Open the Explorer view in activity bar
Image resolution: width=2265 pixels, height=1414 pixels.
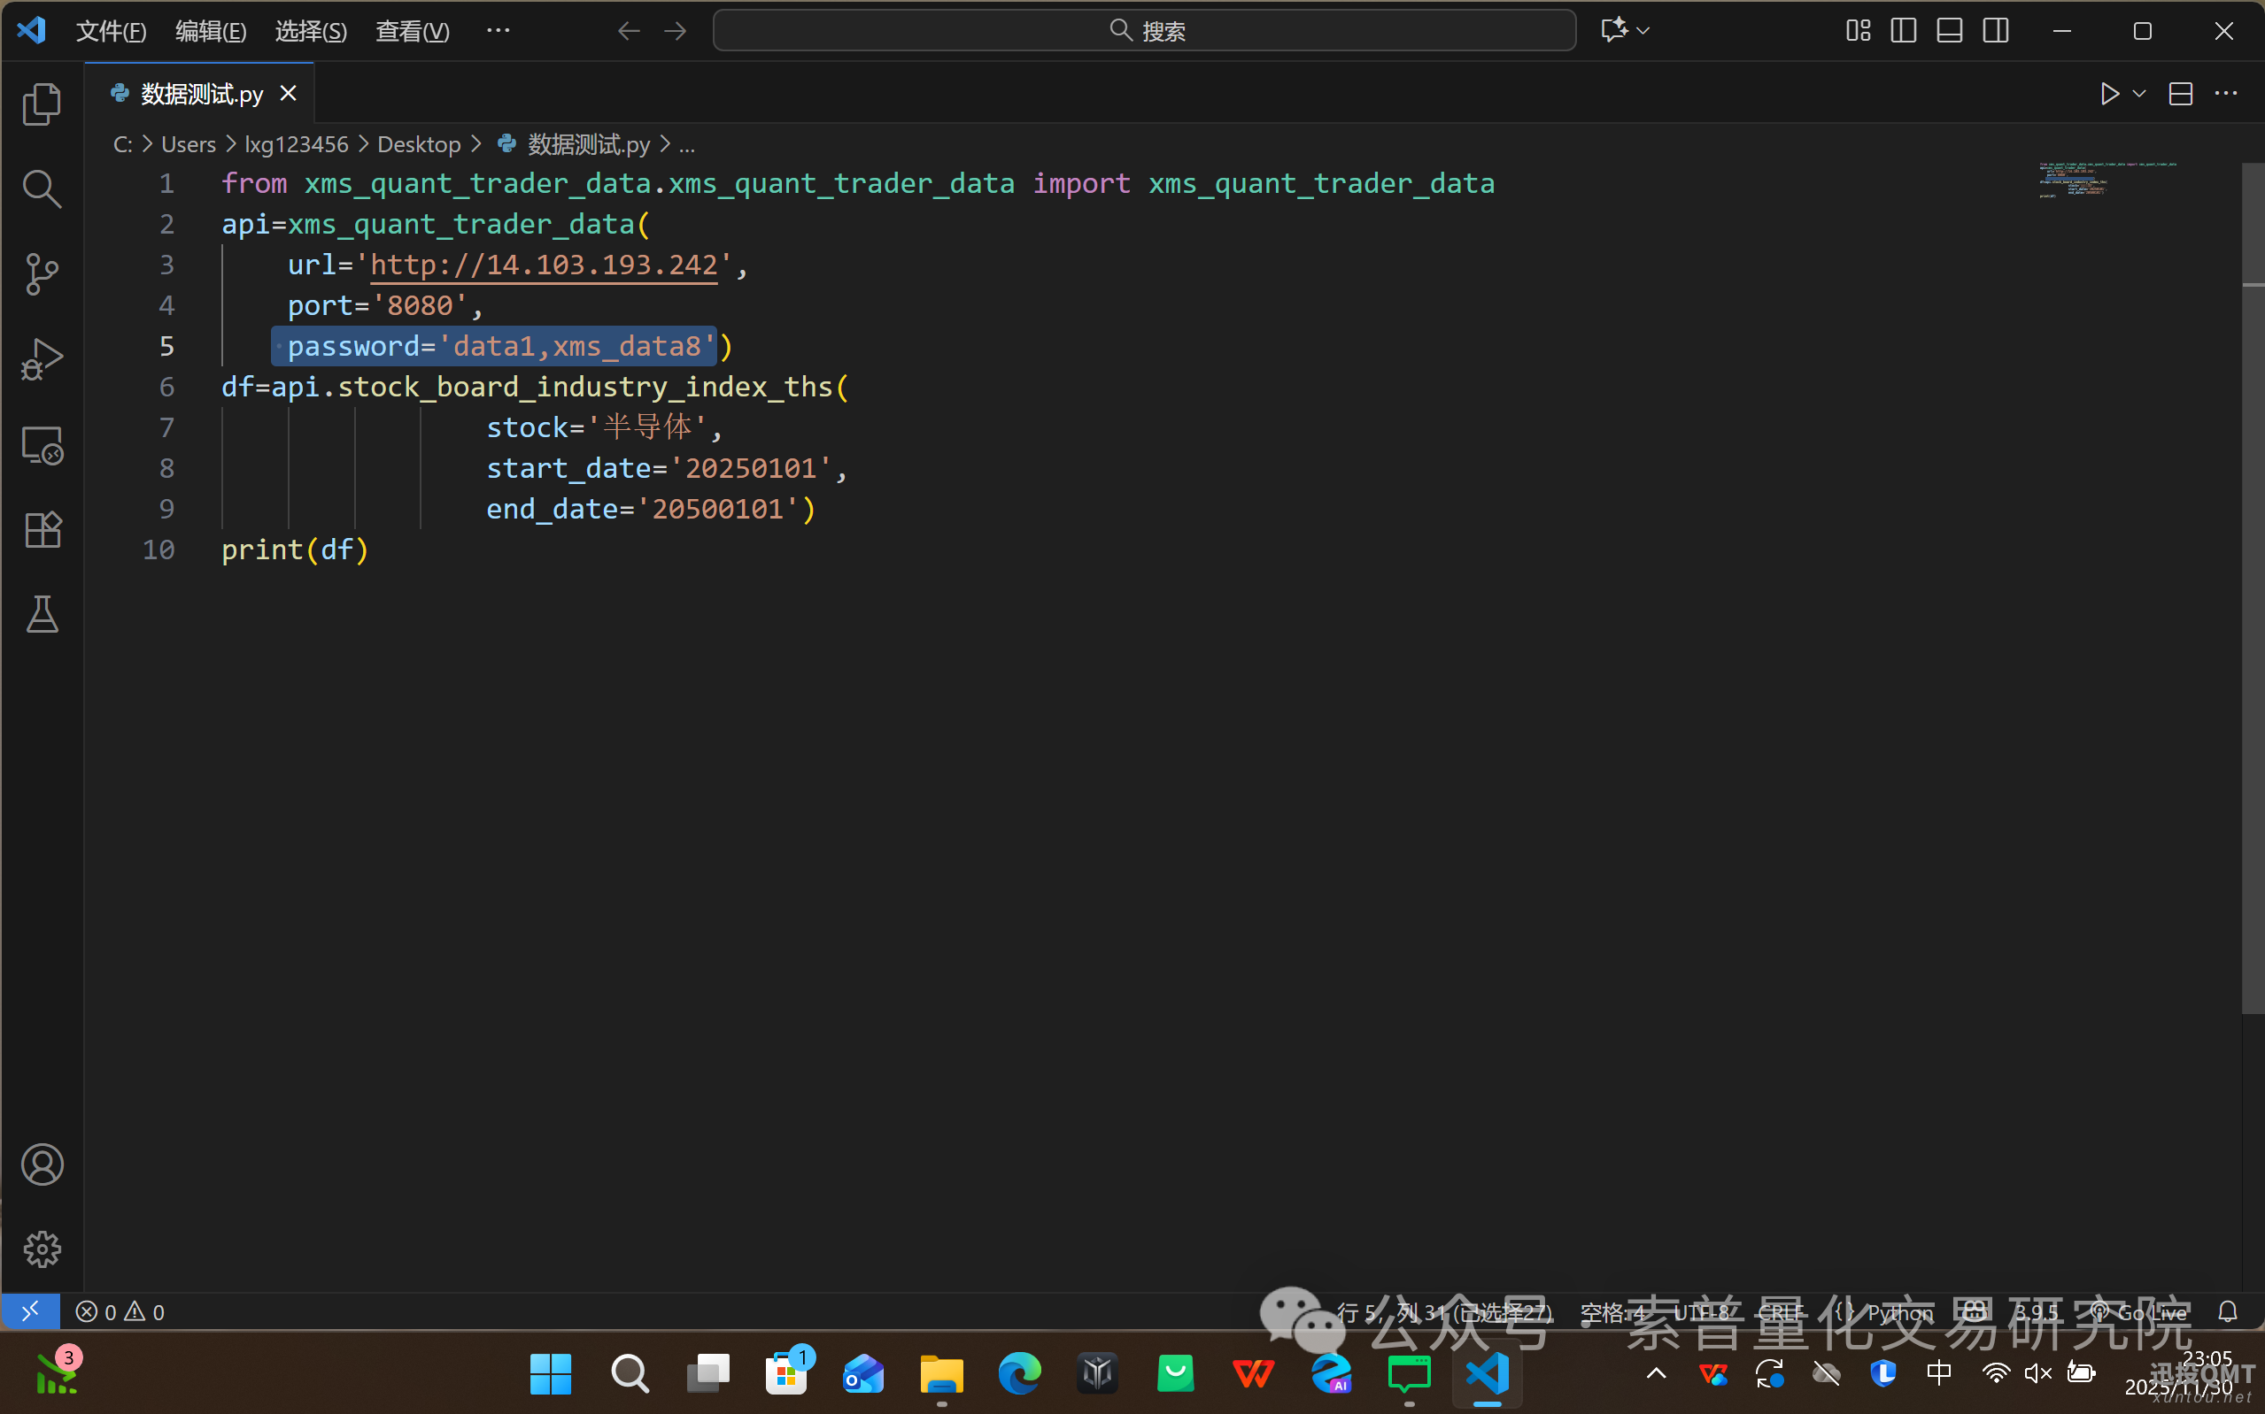(x=43, y=104)
